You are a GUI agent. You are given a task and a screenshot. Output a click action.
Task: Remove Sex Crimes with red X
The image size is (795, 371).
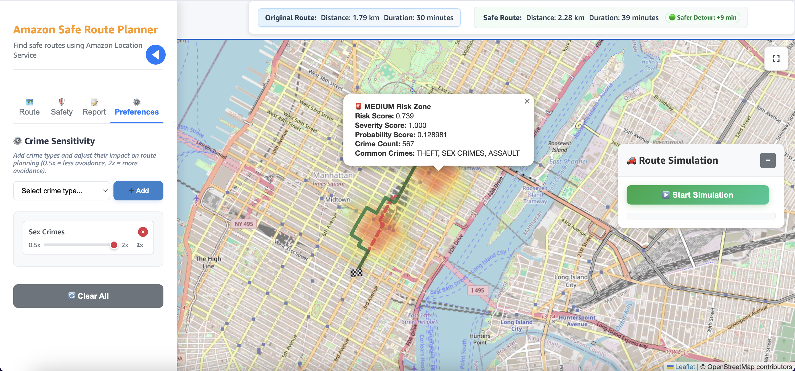coord(143,232)
